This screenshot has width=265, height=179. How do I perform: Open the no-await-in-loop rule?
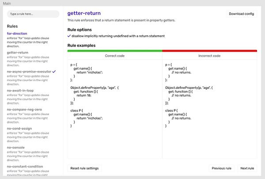click(20, 91)
